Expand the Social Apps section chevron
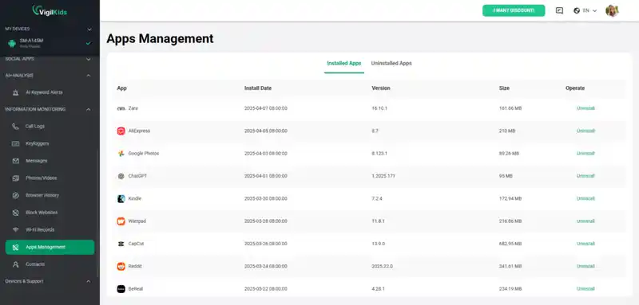This screenshot has width=639, height=305. pyautogui.click(x=89, y=59)
